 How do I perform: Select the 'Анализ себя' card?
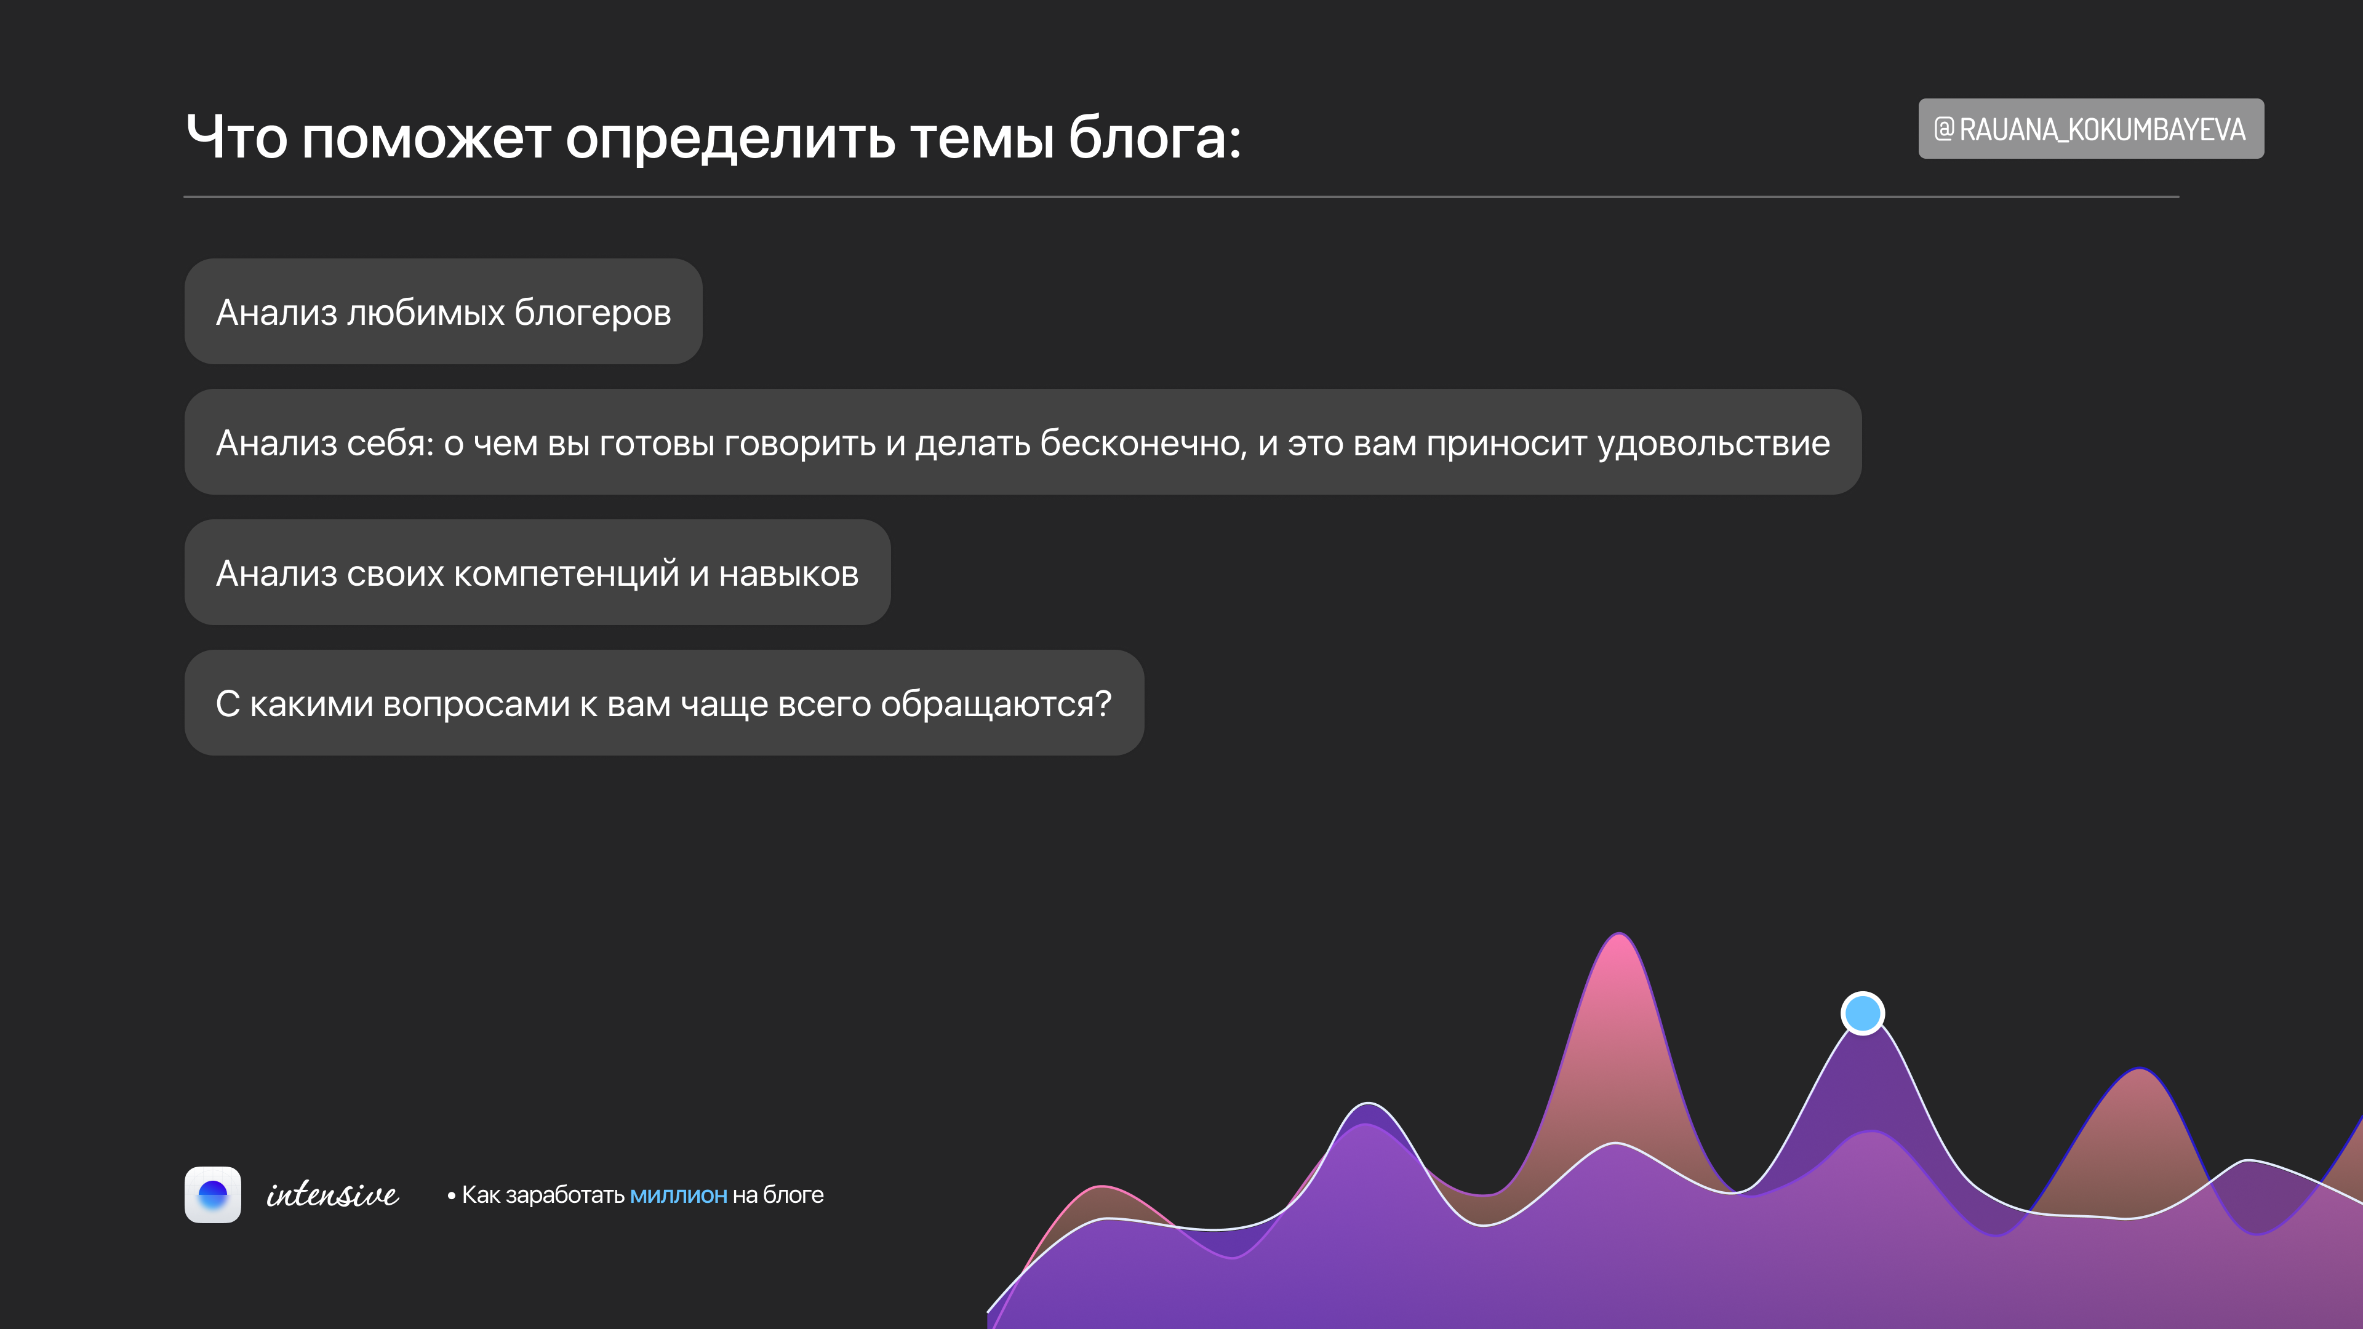(1023, 442)
